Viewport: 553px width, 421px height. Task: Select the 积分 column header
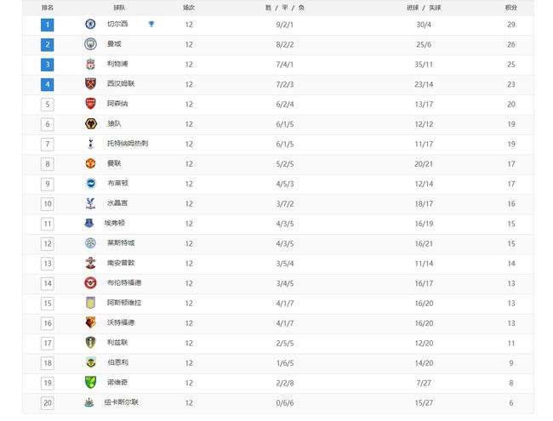pyautogui.click(x=510, y=8)
